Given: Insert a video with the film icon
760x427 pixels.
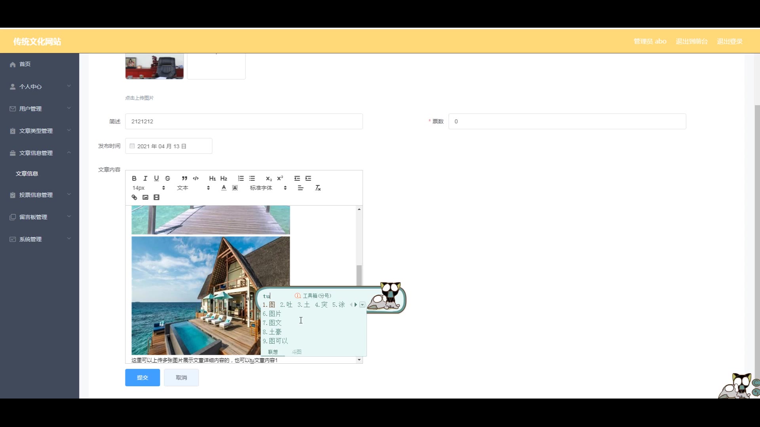Looking at the screenshot, I should point(156,197).
